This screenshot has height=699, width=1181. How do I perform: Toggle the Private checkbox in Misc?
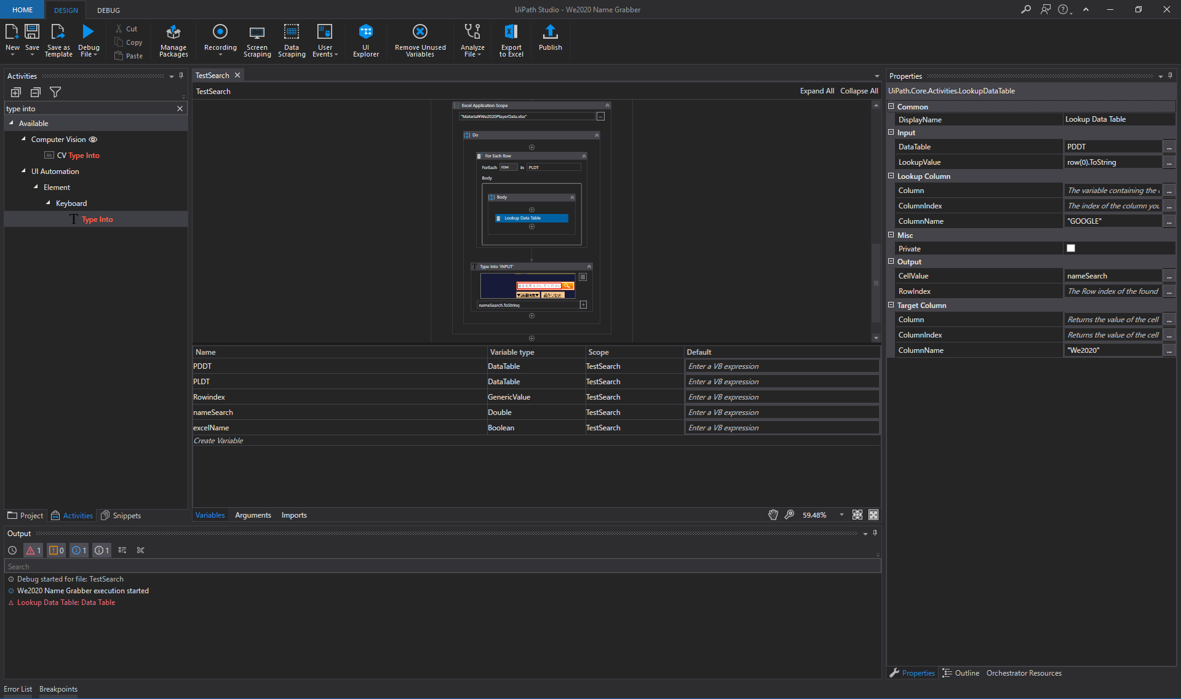(x=1070, y=248)
